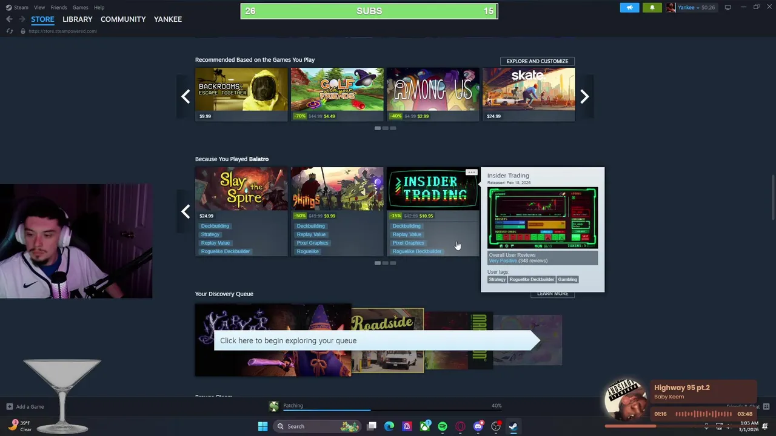Click the Insider Trading screenshot in the tooltip
This screenshot has height=436, width=776.
(543, 218)
